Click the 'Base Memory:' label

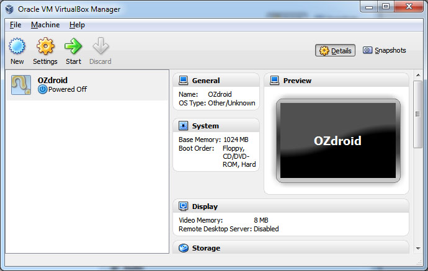point(200,140)
